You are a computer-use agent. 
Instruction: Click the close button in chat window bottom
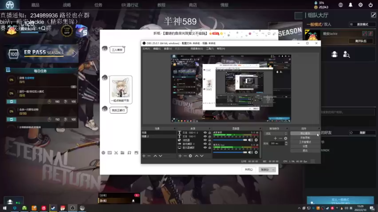pyautogui.click(x=249, y=170)
